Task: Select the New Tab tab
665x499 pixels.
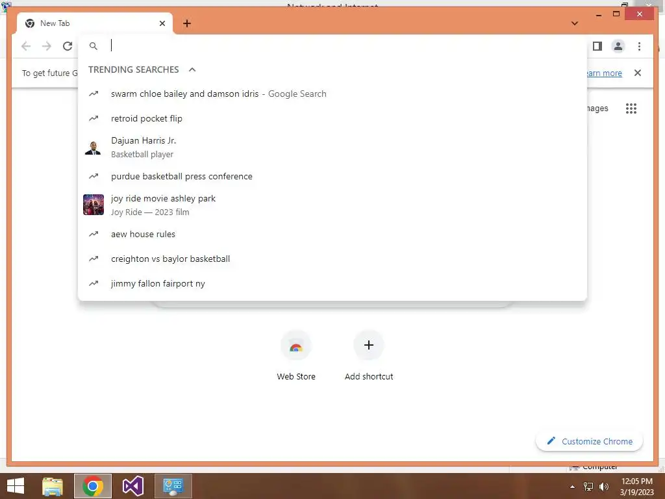Action: click(95, 23)
